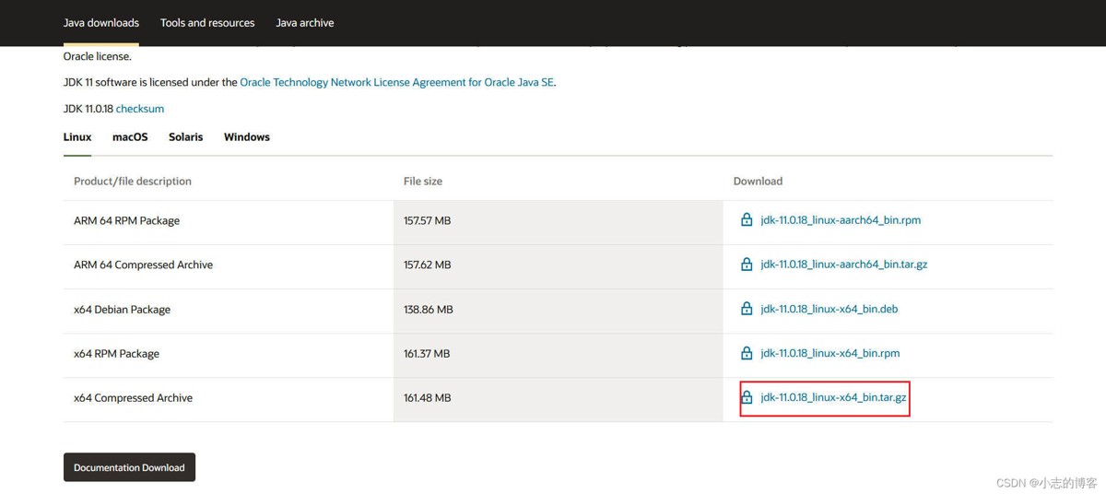Open Oracle Technology Network License Agreement link
This screenshot has width=1106, height=494.
[396, 82]
